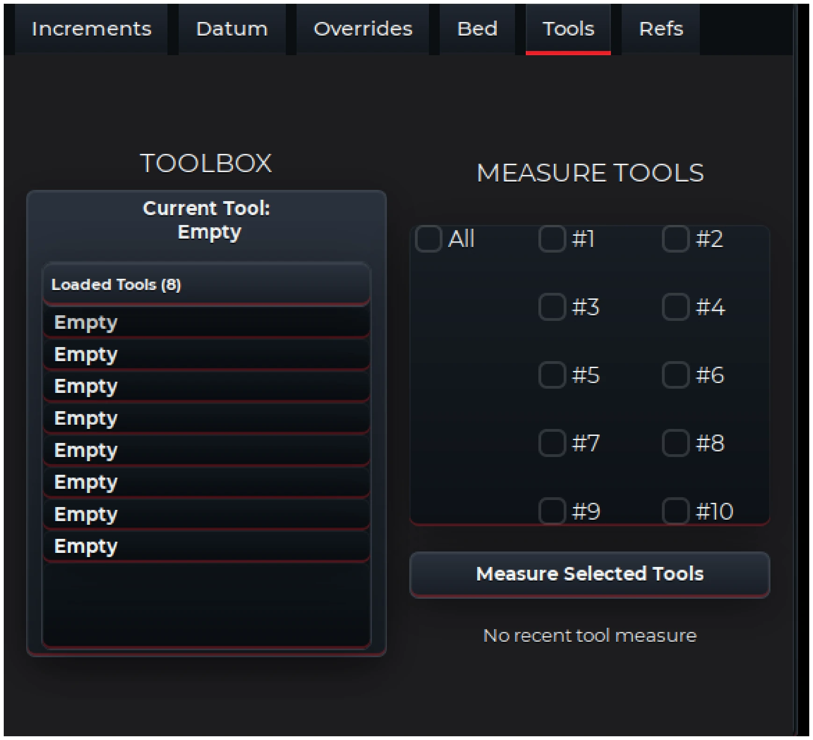
Task: Toggle the #9 tool checkbox
Action: [x=552, y=511]
